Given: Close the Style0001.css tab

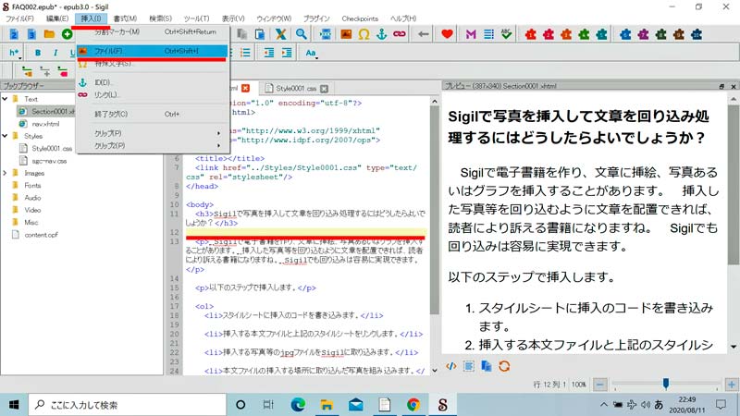Looking at the screenshot, I should (326, 87).
